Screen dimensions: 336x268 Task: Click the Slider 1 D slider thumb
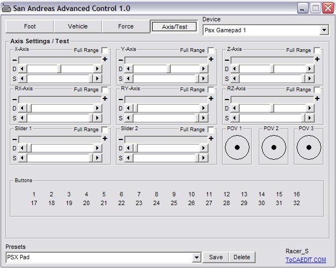(29, 148)
